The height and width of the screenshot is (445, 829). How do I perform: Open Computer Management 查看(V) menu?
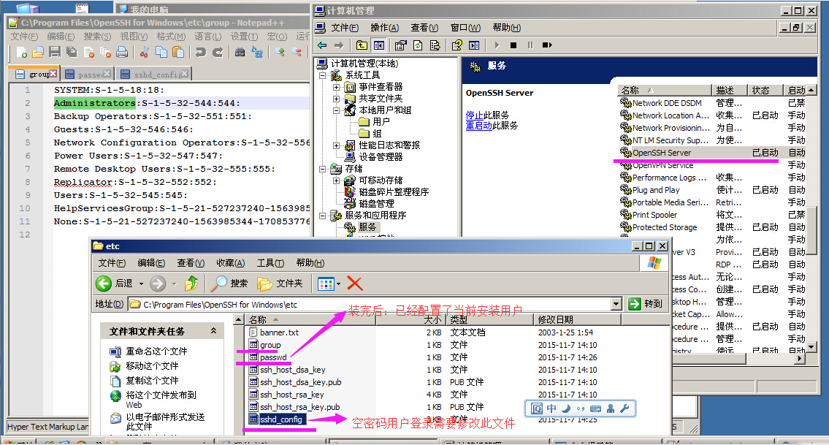424,28
